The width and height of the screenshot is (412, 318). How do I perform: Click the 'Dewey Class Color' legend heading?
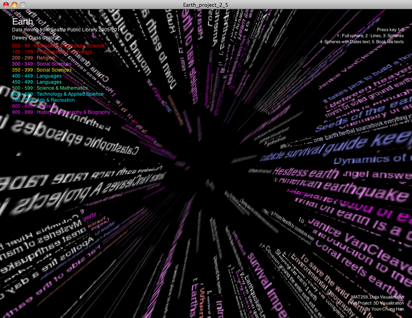point(33,38)
